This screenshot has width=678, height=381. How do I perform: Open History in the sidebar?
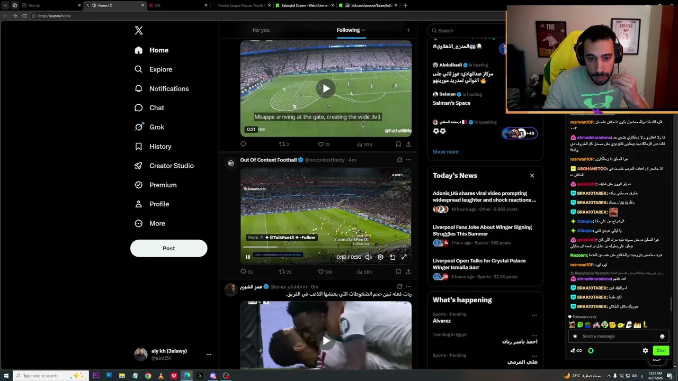click(153, 147)
